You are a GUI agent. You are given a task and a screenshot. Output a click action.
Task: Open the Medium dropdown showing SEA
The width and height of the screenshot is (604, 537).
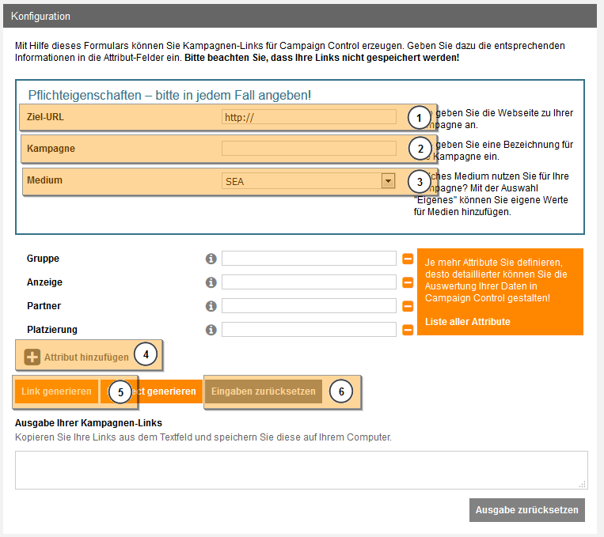tap(309, 181)
